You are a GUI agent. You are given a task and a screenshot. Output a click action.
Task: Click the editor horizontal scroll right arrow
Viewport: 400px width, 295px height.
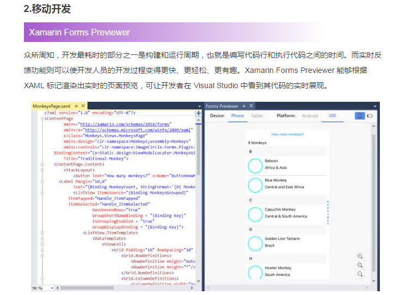192,288
